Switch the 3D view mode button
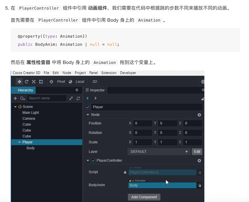This screenshot has width=249, height=202. [x=94, y=82]
